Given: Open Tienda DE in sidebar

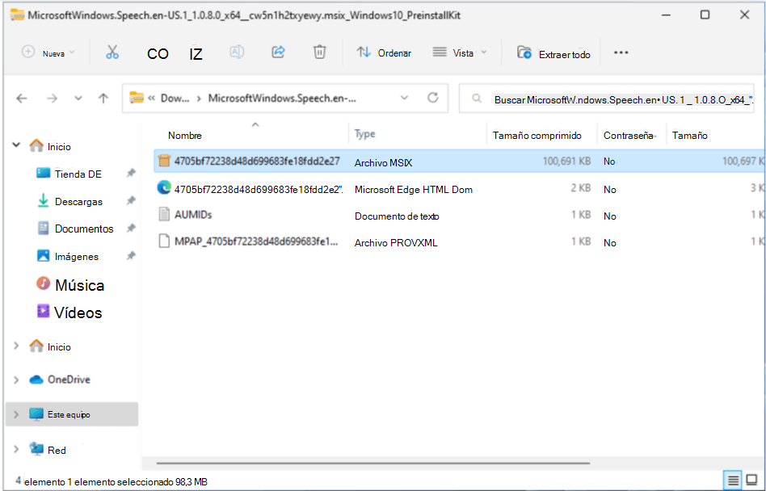Looking at the screenshot, I should [x=78, y=174].
